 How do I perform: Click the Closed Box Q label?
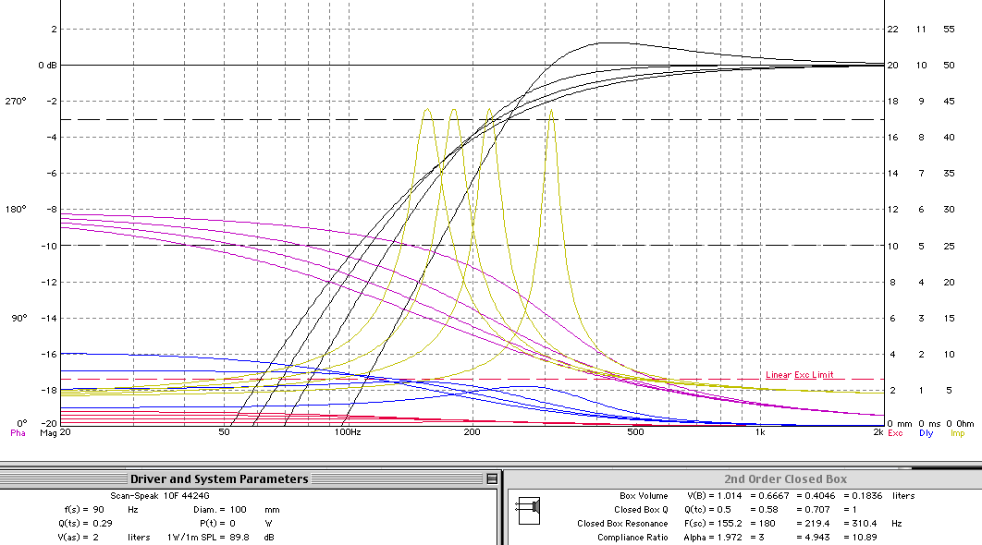(641, 509)
